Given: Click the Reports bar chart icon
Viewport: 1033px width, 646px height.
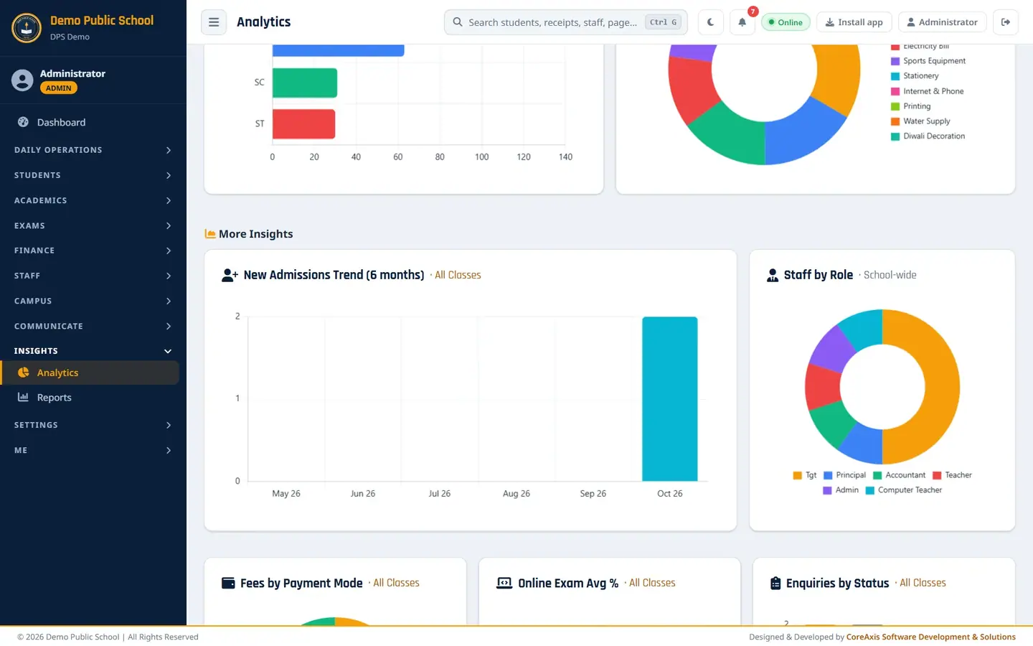Looking at the screenshot, I should pos(23,397).
